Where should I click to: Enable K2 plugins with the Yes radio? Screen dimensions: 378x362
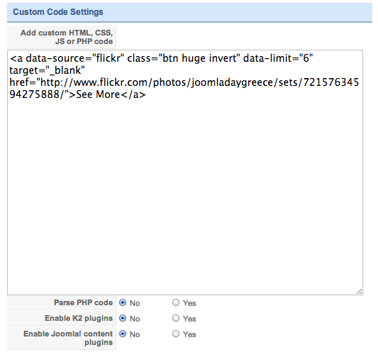coord(176,318)
